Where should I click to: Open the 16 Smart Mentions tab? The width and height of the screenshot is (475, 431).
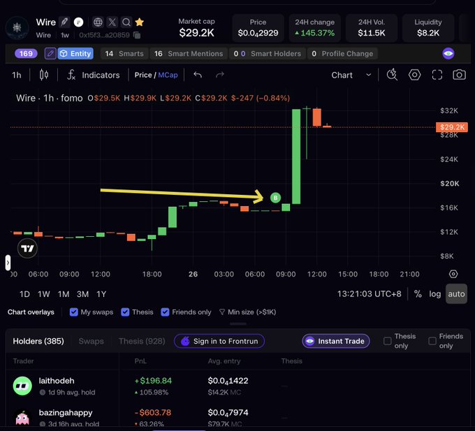[x=189, y=54]
